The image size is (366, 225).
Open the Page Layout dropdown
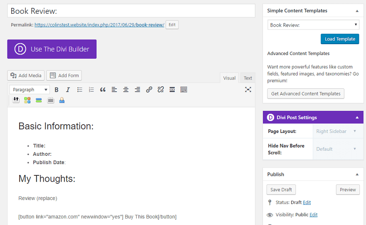tap(336, 131)
